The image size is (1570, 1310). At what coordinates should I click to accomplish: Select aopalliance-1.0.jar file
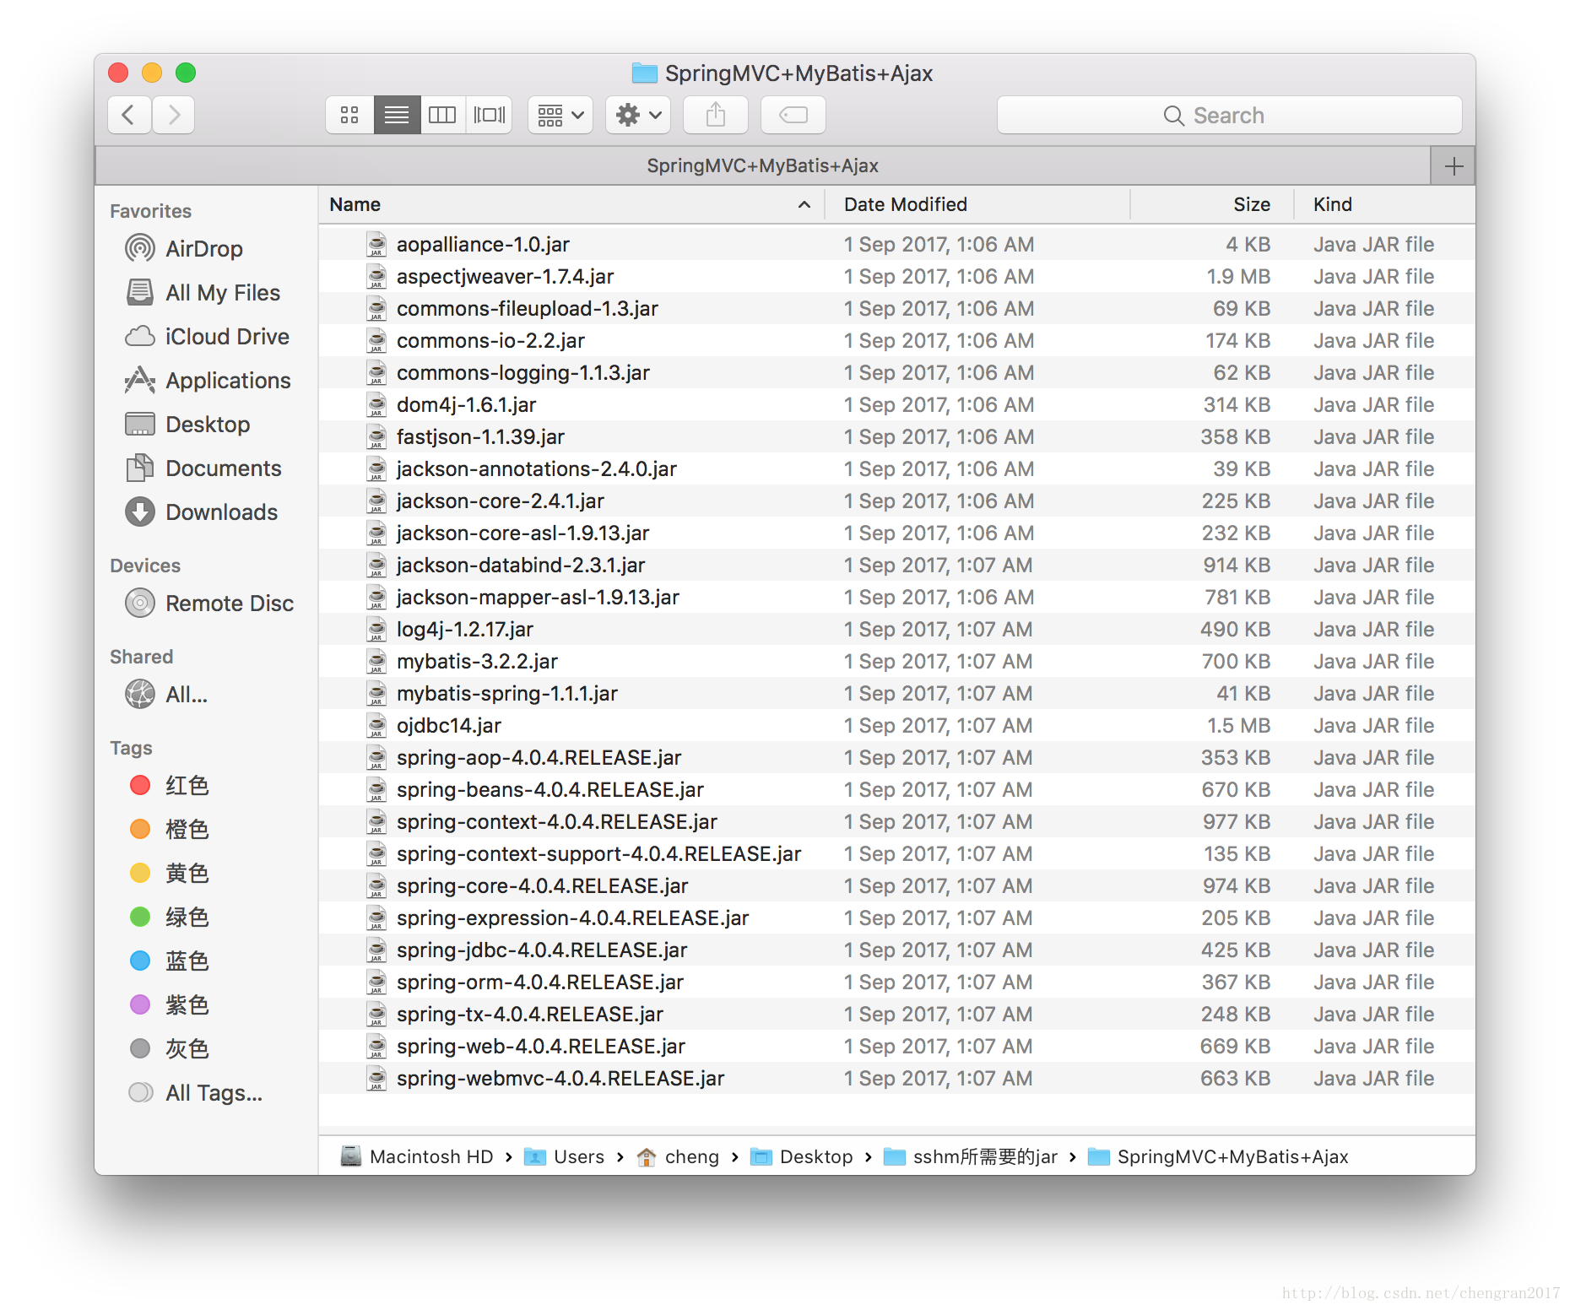tap(896, 244)
